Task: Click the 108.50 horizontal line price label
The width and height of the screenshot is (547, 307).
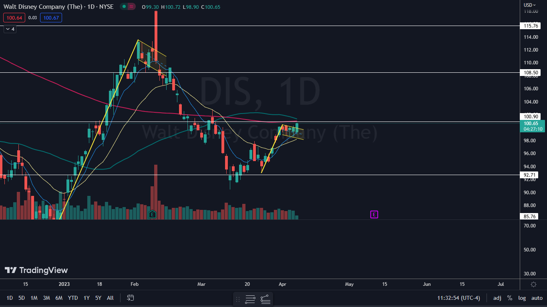Action: pos(530,73)
